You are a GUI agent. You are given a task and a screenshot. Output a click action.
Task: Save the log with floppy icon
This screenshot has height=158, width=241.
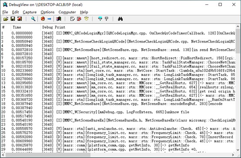click(13, 19)
